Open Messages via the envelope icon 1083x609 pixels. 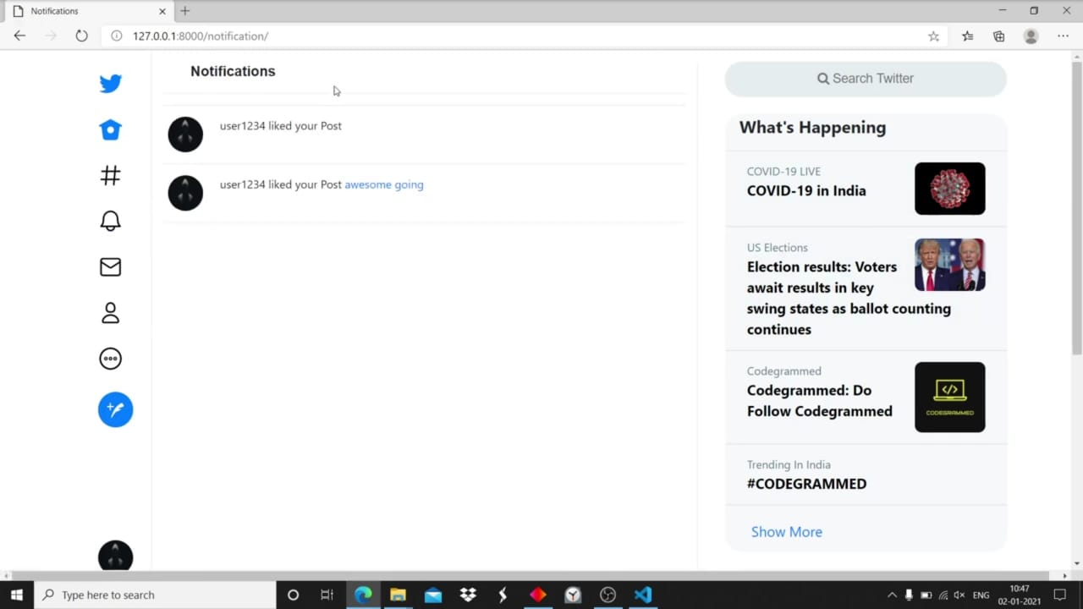[110, 266]
